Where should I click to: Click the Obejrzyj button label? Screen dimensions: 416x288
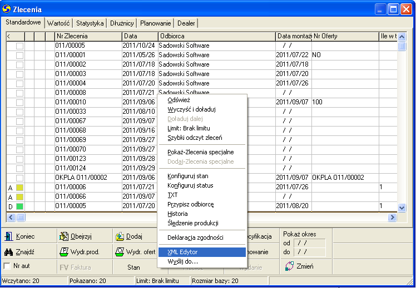pos(81,236)
